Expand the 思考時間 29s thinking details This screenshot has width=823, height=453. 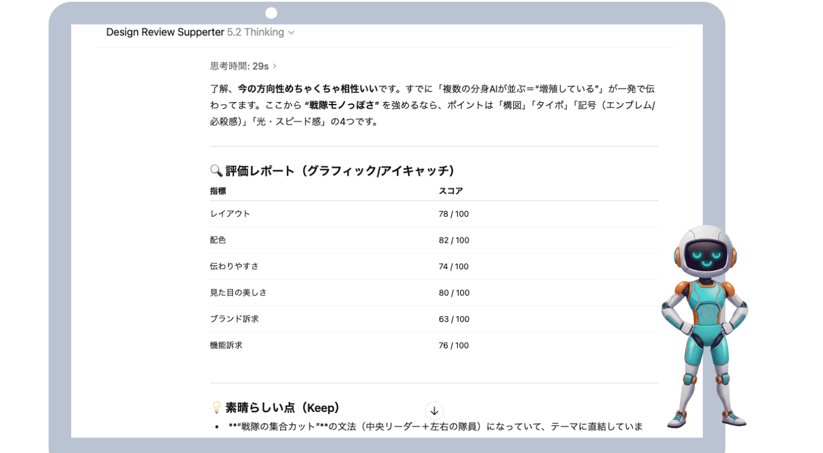pyautogui.click(x=243, y=66)
